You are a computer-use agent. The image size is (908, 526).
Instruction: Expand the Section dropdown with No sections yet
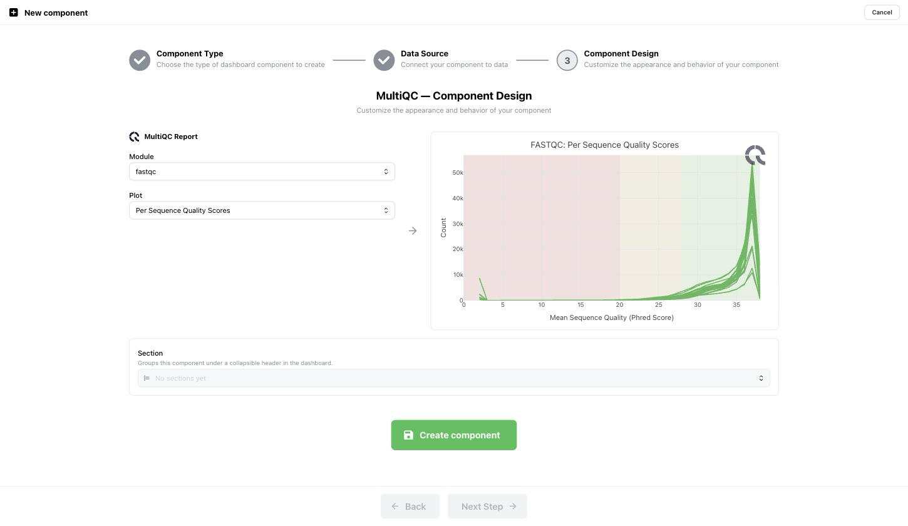point(454,378)
